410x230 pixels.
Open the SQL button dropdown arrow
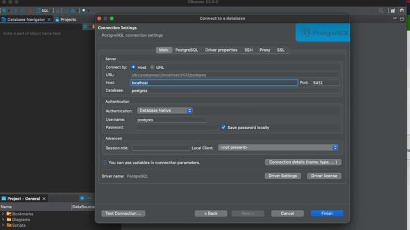pos(51,11)
